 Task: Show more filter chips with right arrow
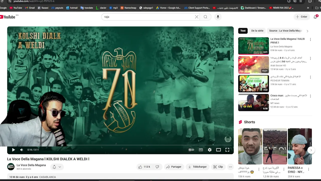[307, 31]
